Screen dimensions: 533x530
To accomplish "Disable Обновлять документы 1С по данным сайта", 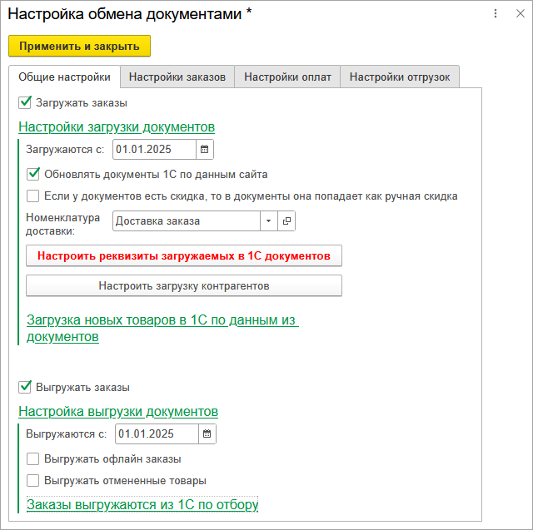I will [x=33, y=175].
